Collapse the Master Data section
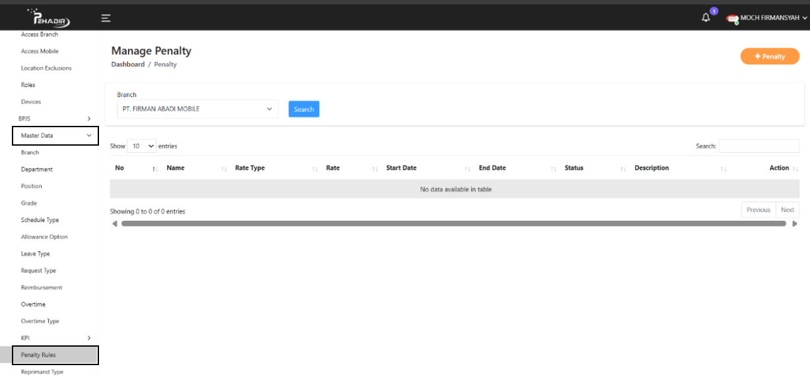 (x=55, y=136)
